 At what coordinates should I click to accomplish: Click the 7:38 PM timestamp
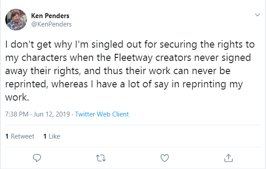click(x=17, y=114)
